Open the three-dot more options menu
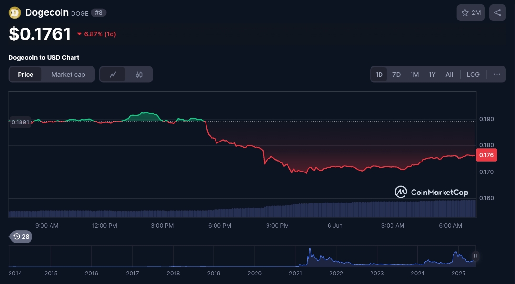 pos(497,74)
